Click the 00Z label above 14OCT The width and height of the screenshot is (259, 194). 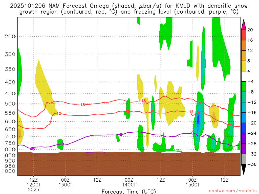129,180
